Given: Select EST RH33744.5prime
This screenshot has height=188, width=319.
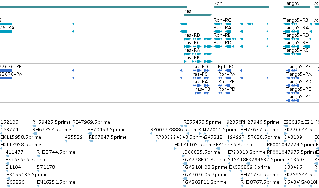Looking at the screenshot, I should (x=56, y=152).
